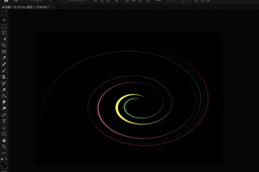Viewport: 259px width, 172px height.
Task: Choose the Polygonal Lasso tool
Action: point(4,33)
